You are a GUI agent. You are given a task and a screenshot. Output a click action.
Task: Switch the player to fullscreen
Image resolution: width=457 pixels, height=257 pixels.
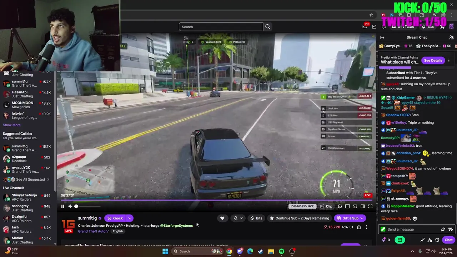click(370, 206)
